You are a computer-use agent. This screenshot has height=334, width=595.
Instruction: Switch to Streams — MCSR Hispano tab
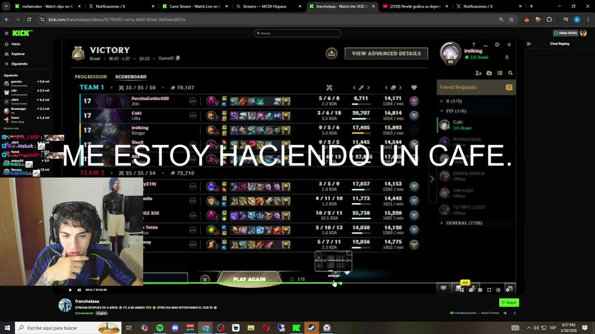click(268, 6)
